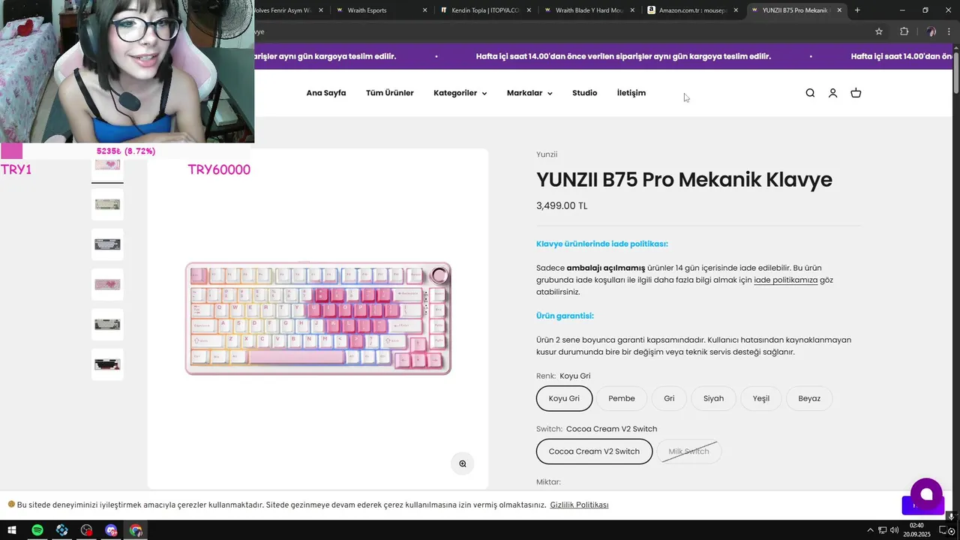Open the user account icon
The height and width of the screenshot is (540, 960).
coord(832,93)
